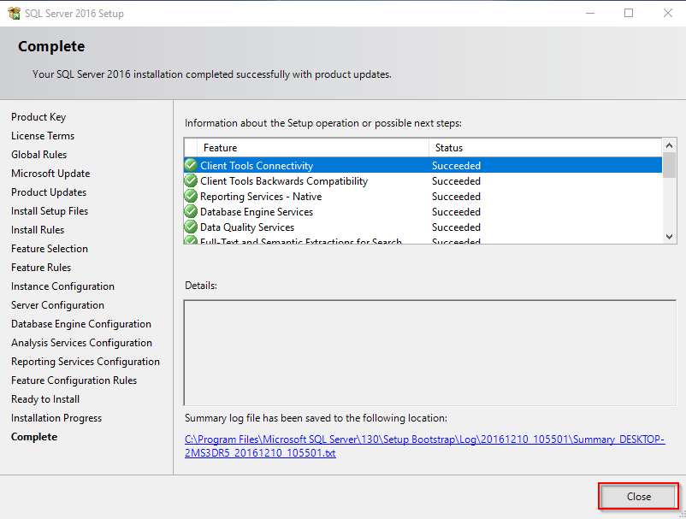686x519 pixels.
Task: Click Instance Configuration step in sidebar
Action: coord(62,286)
